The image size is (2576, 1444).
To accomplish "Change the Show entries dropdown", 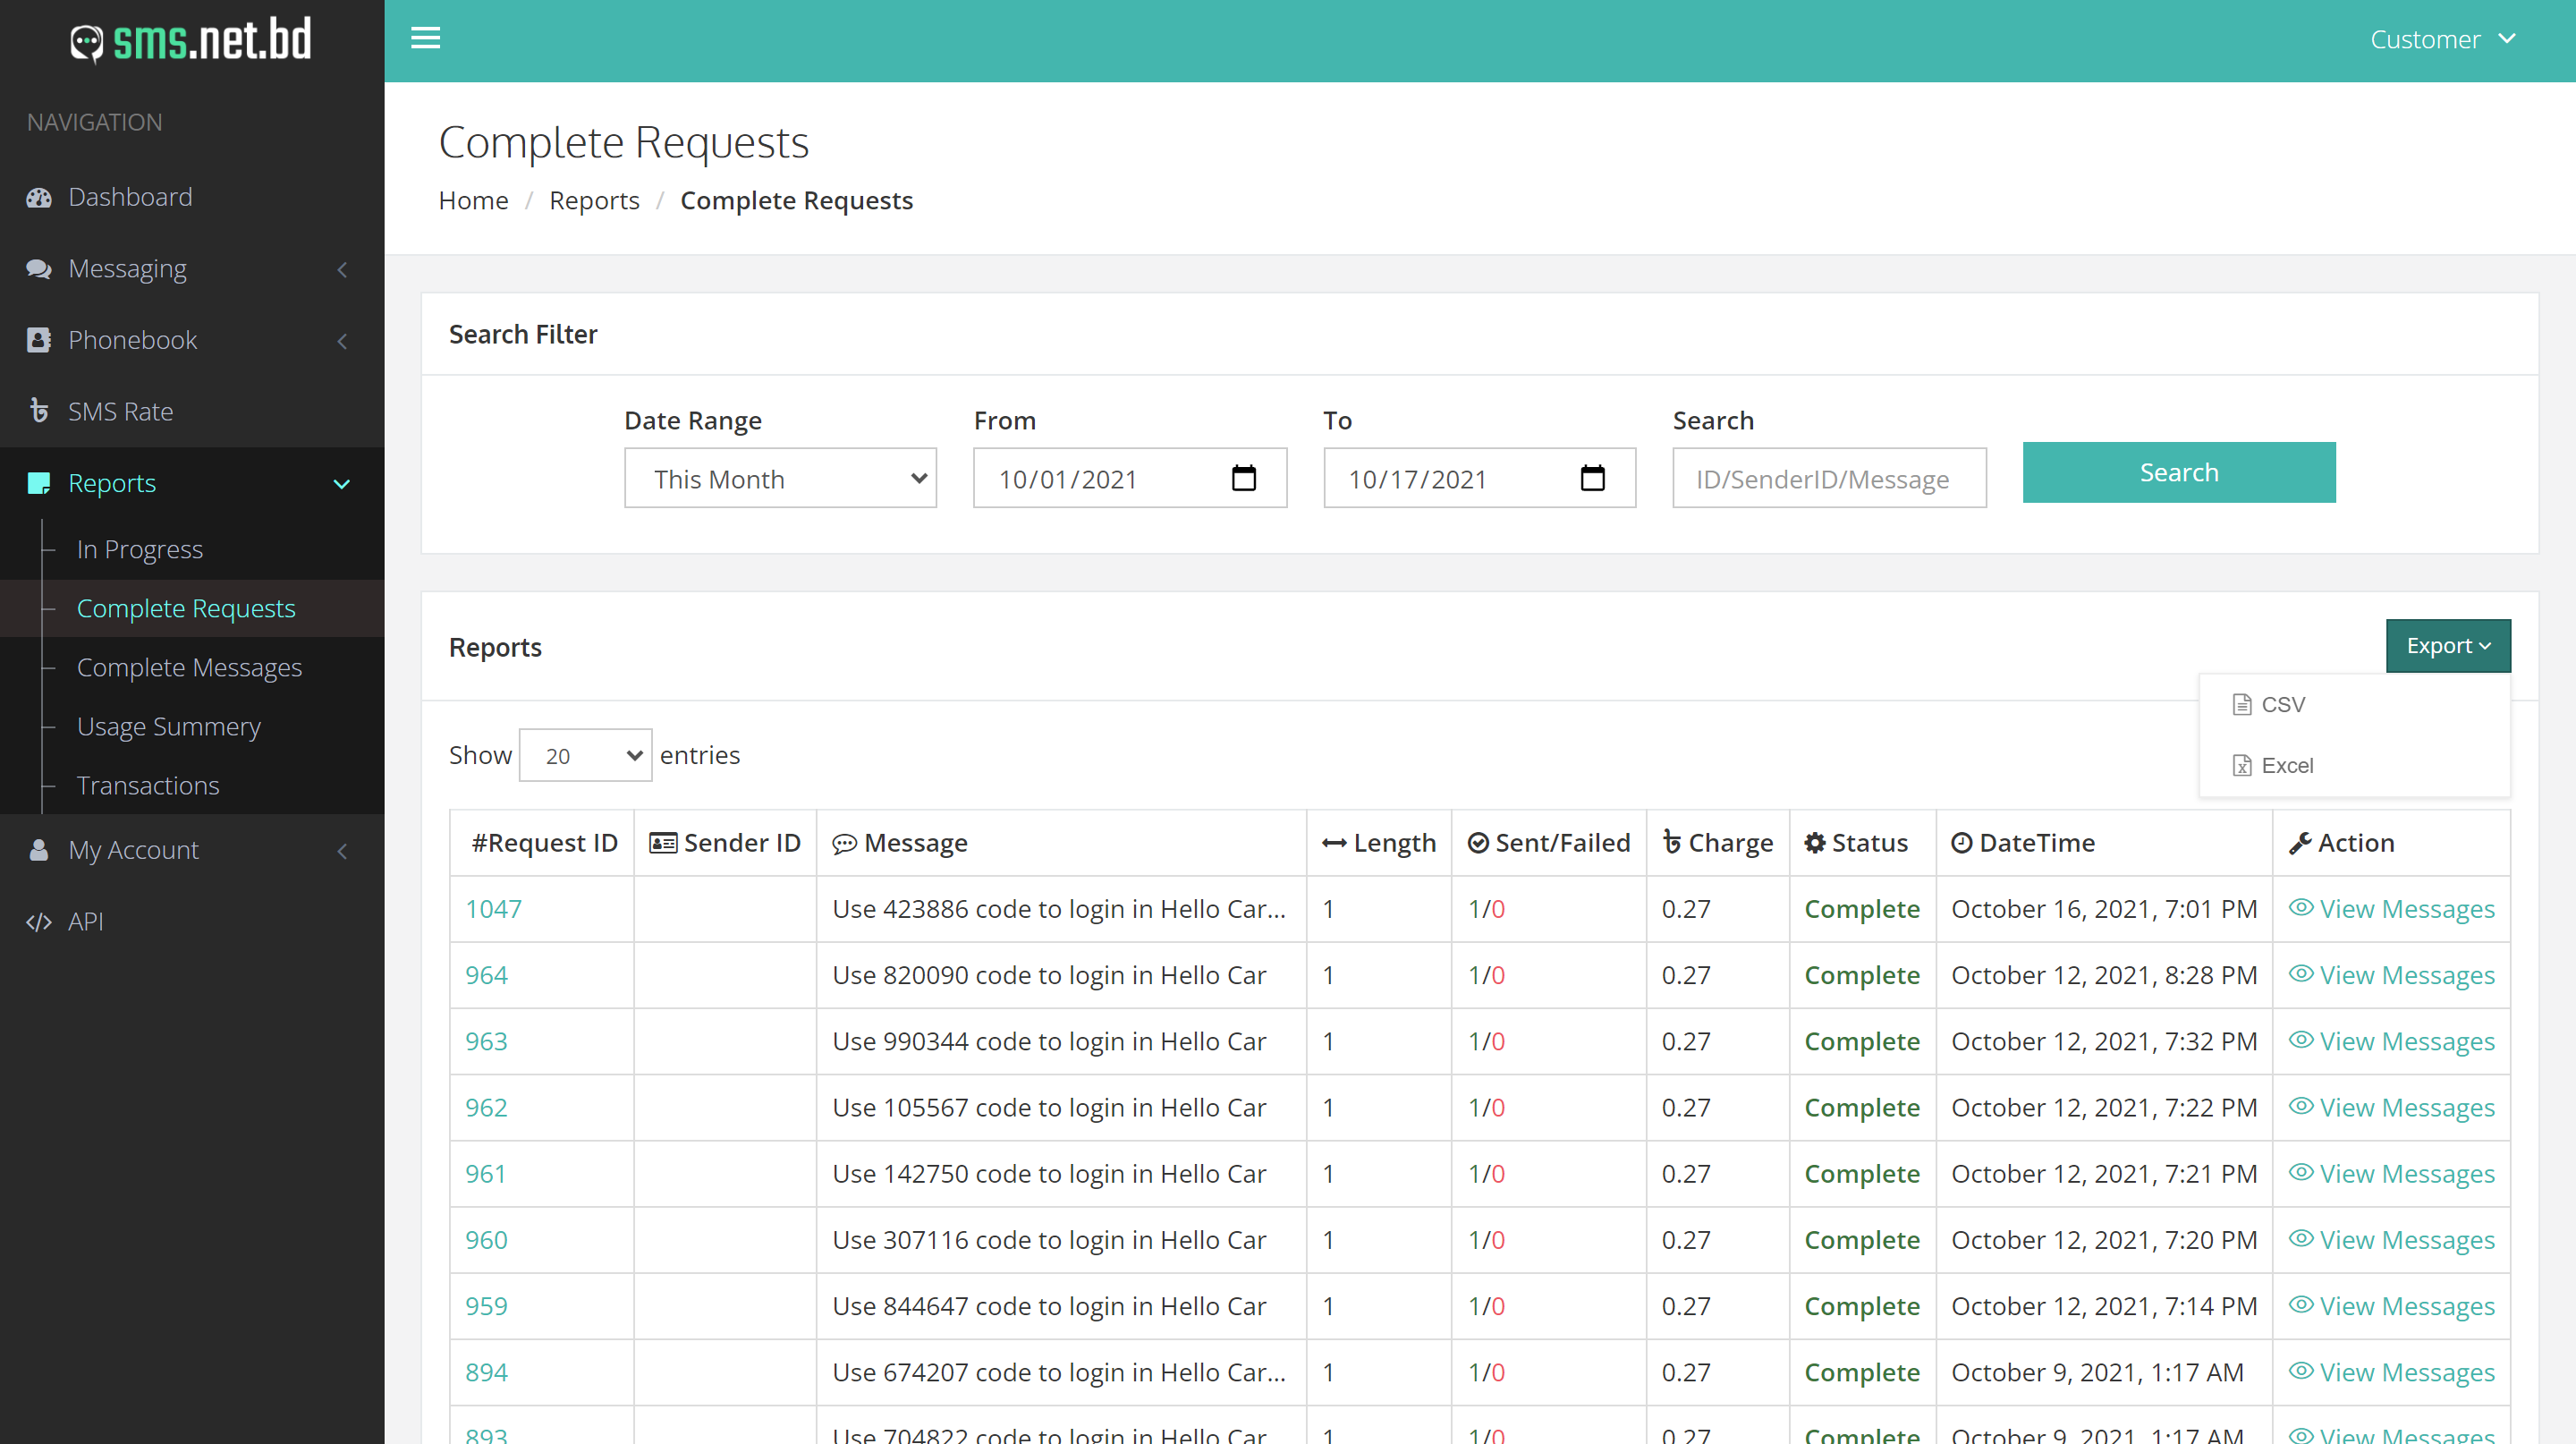I will pos(585,755).
